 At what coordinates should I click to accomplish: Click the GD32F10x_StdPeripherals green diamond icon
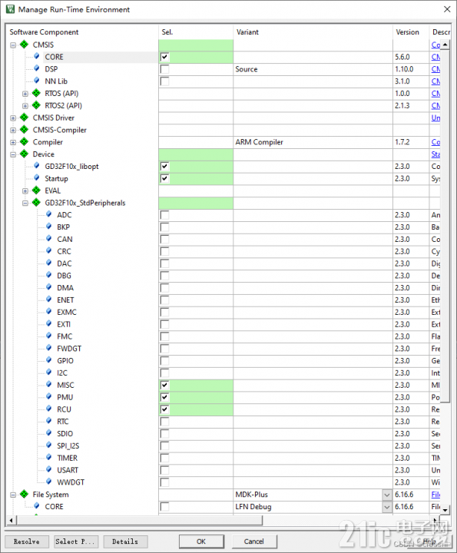coord(36,203)
